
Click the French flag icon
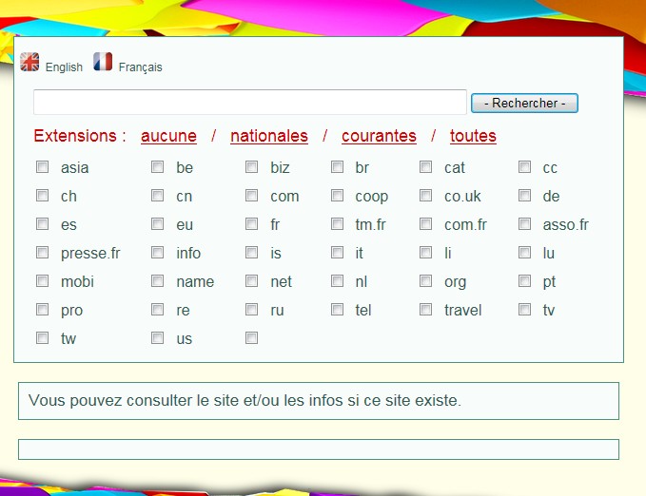[x=103, y=62]
